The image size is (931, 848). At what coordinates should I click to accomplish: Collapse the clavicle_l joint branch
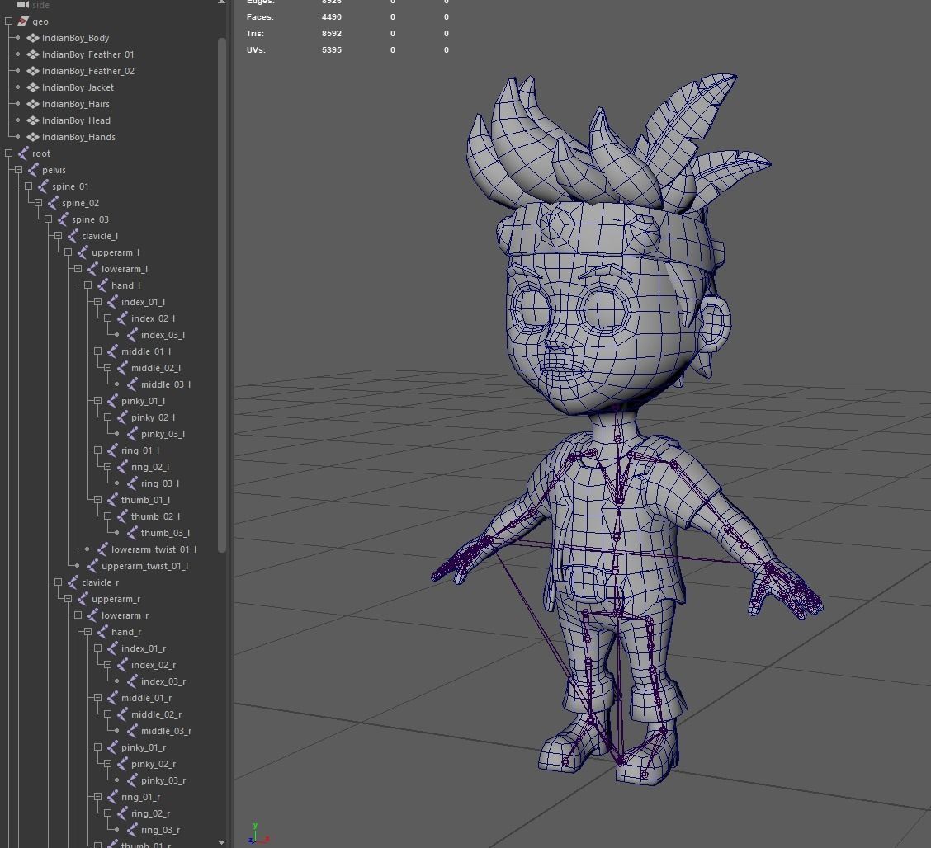coord(58,236)
